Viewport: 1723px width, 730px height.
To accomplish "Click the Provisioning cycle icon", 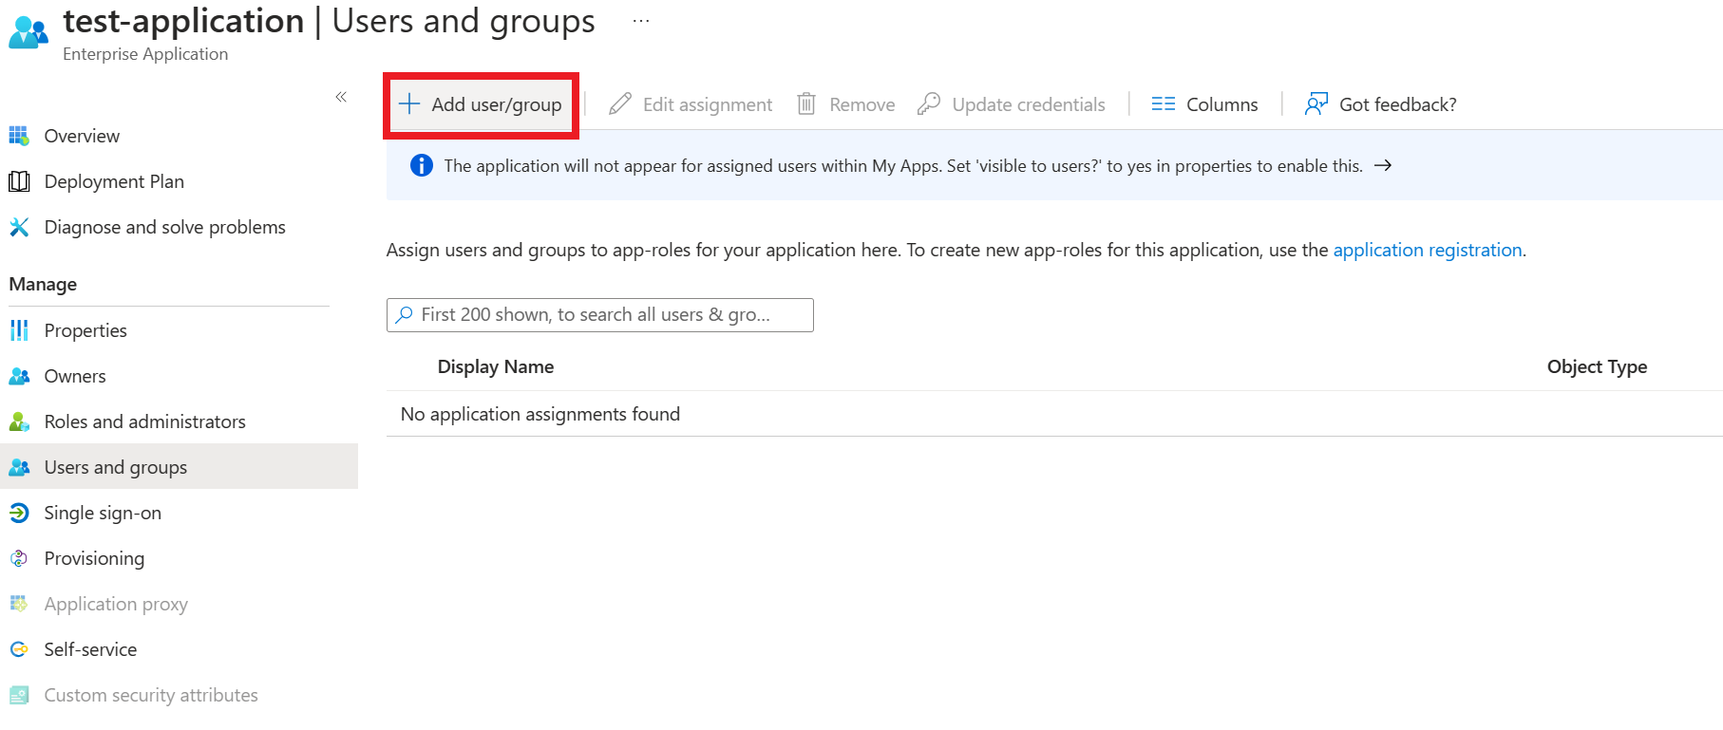I will (19, 558).
